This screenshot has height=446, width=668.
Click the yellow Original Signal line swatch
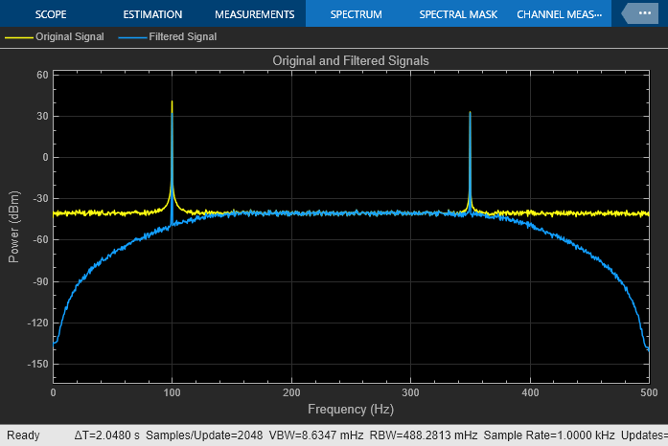click(19, 37)
